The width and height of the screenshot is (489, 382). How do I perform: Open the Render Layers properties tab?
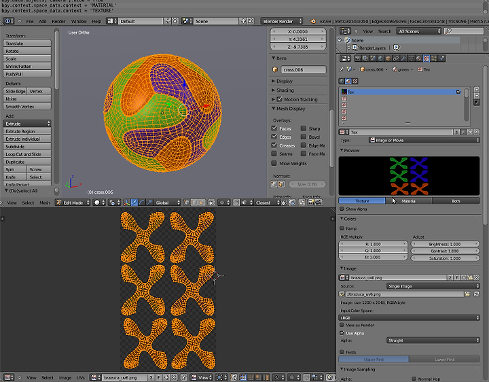365,58
